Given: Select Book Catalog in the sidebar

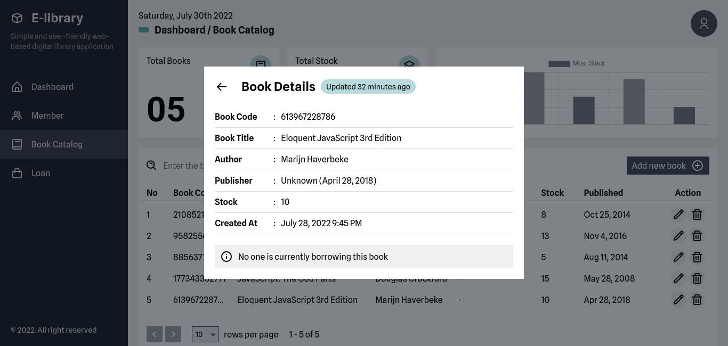Looking at the screenshot, I should click(56, 144).
